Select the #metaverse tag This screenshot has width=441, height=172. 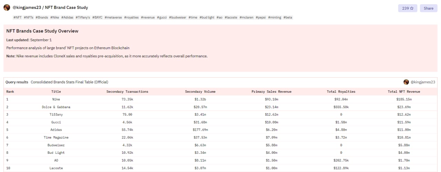(x=113, y=17)
